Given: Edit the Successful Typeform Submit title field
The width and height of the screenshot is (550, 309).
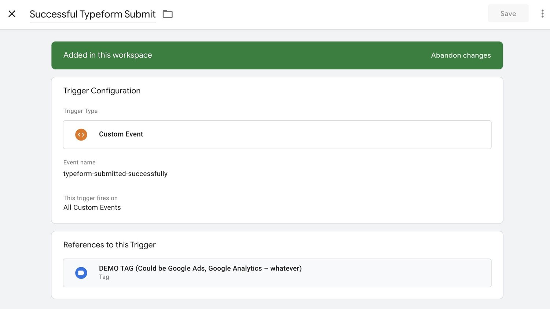Looking at the screenshot, I should tap(93, 14).
